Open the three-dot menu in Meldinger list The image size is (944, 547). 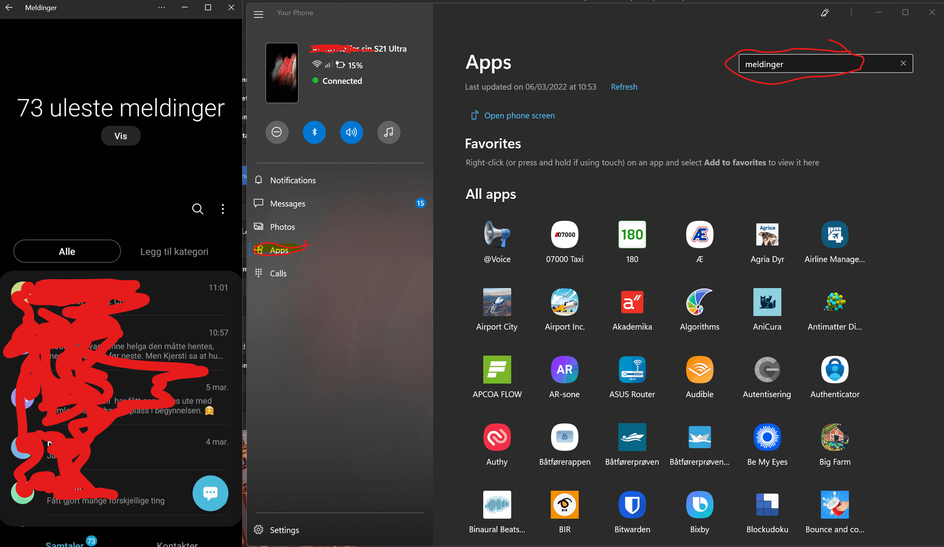[223, 209]
